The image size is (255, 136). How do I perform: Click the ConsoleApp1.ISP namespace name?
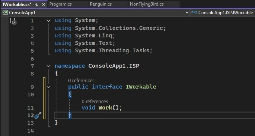113,66
